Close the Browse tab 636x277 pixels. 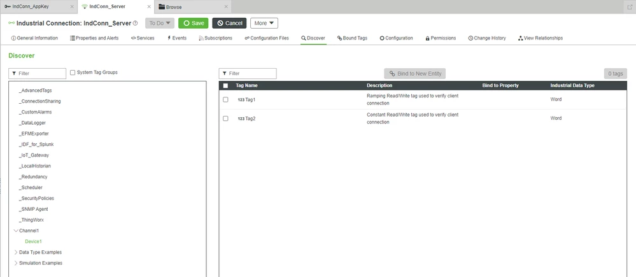(x=227, y=7)
